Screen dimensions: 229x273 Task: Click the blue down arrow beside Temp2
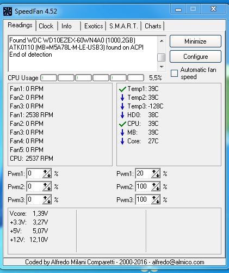[x=122, y=98]
